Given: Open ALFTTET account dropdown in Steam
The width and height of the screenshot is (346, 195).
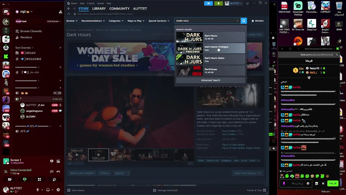Looking at the screenshot, I should 234,3.
